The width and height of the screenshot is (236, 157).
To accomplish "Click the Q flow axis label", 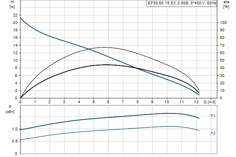I will (x=210, y=102).
